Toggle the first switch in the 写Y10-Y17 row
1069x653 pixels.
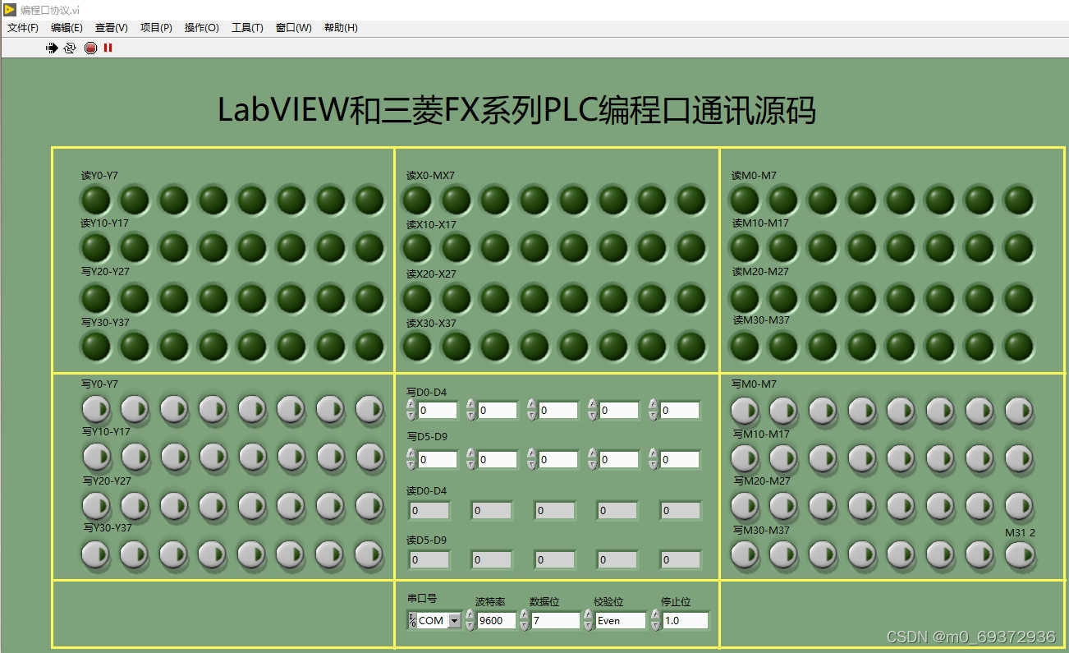click(x=96, y=457)
